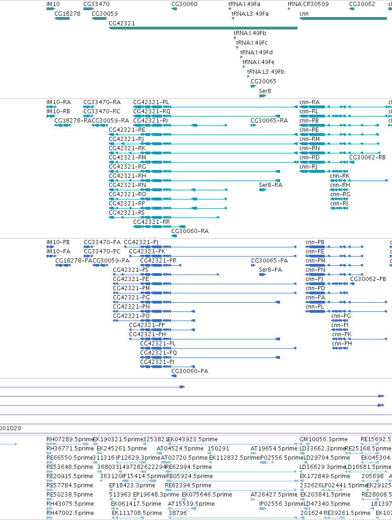This screenshot has width=392, height=520.
Task: Select the GM10056.3prime EST label
Action: [x=323, y=439]
